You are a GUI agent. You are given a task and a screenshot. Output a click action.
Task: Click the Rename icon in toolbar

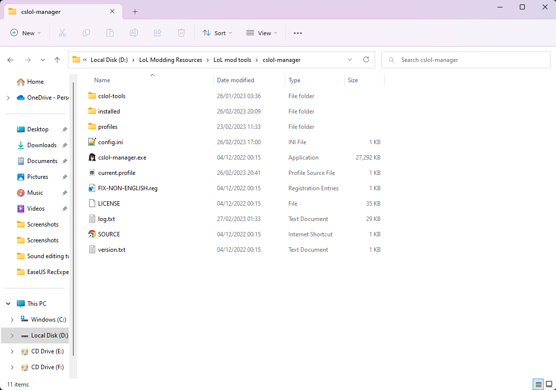134,33
